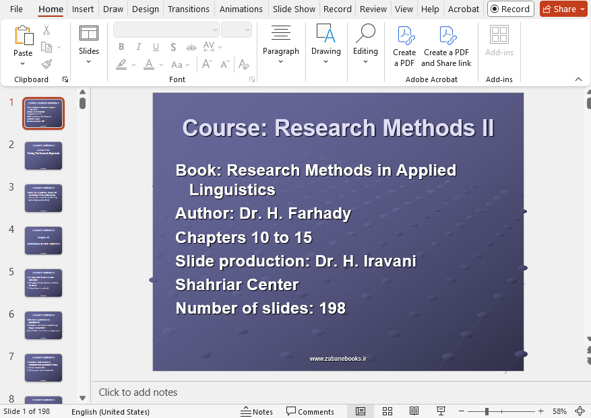Click the Format Painter brush icon
The image size is (591, 418).
click(x=46, y=64)
